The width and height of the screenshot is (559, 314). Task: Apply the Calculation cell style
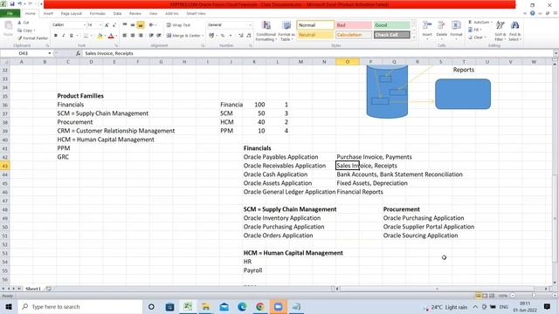click(353, 35)
